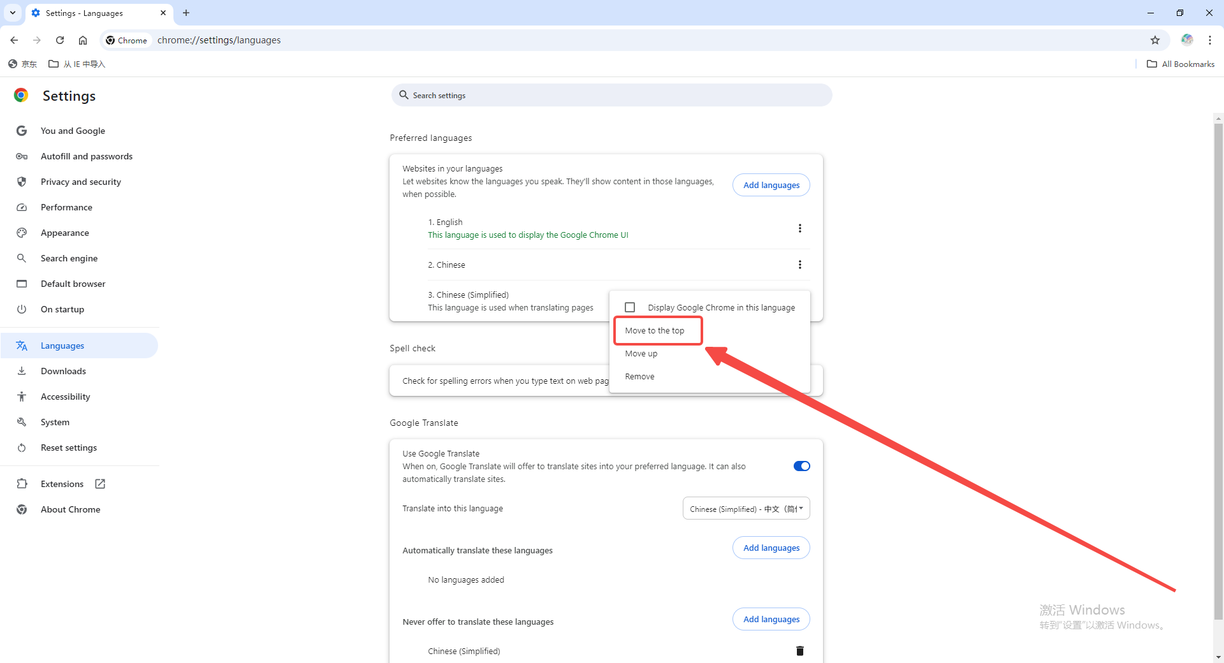Click the Search settings field
The image size is (1224, 663).
pyautogui.click(x=611, y=95)
